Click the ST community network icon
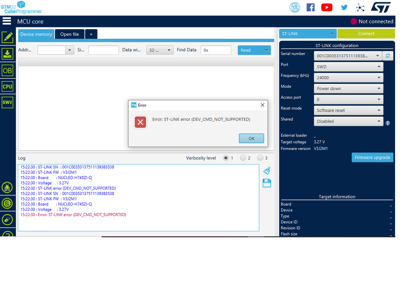Screen dimensions: 404x282 pyautogui.click(x=360, y=7)
